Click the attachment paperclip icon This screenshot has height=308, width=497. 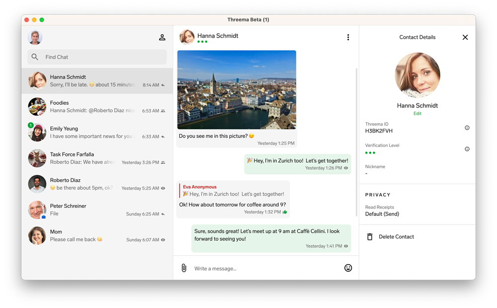184,268
